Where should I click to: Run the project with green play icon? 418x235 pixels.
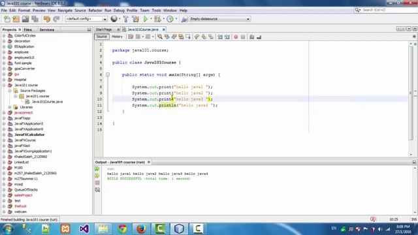[146, 19]
